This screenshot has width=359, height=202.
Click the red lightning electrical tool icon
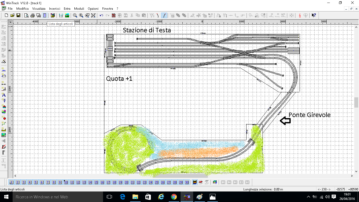click(x=300, y=15)
